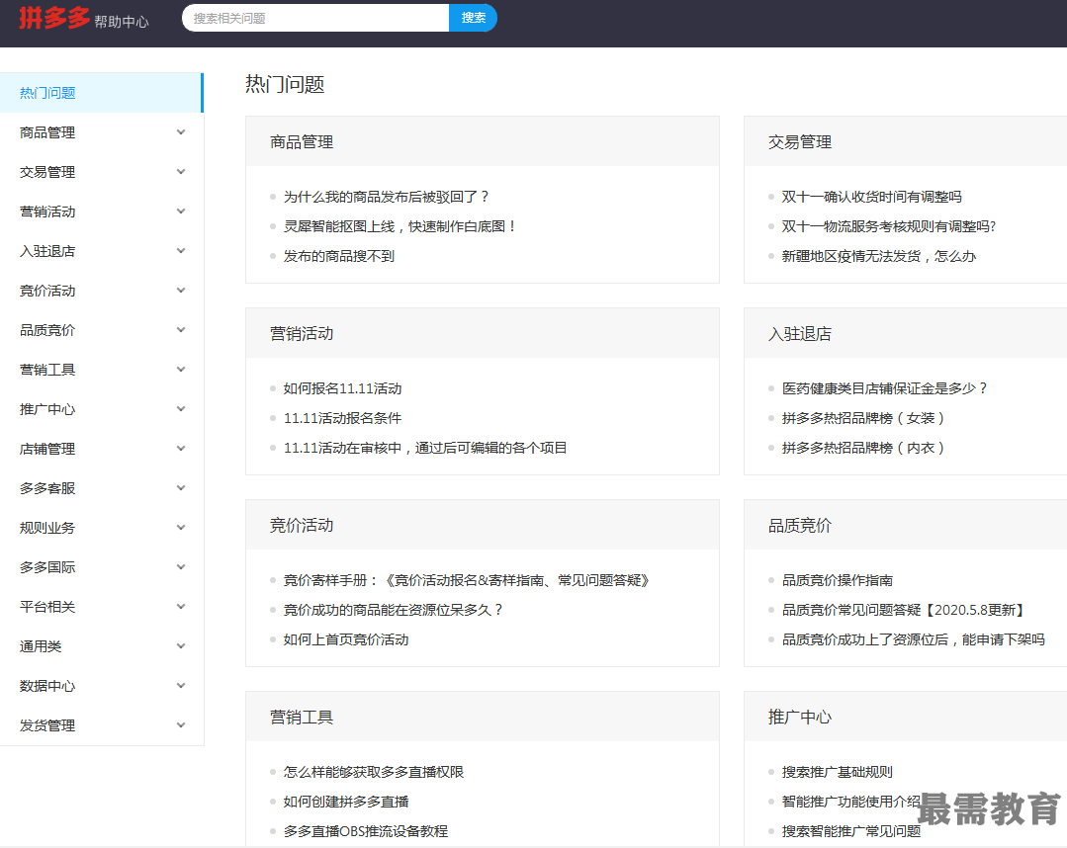Click the 推广中心 card header
This screenshot has height=848, width=1067.
tap(905, 717)
